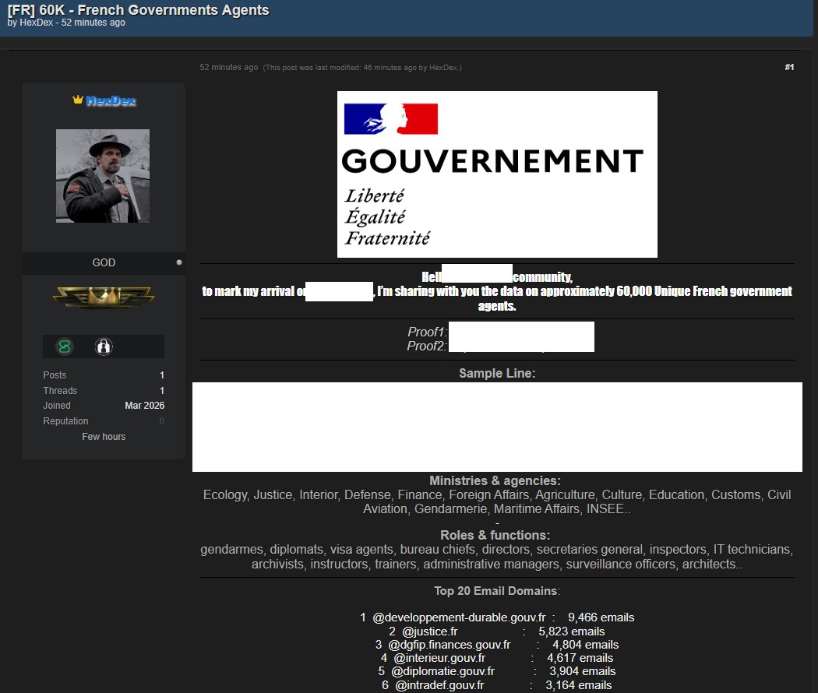Click the @diplomatie.gouv.fr domain entry

pos(443,671)
